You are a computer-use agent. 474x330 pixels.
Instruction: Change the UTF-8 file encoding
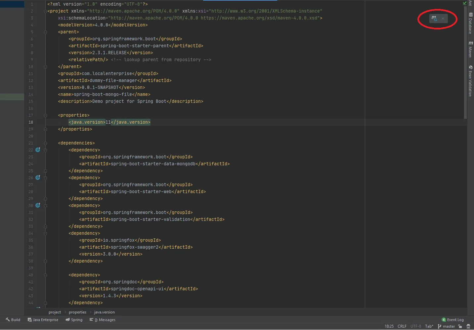pos(416,326)
